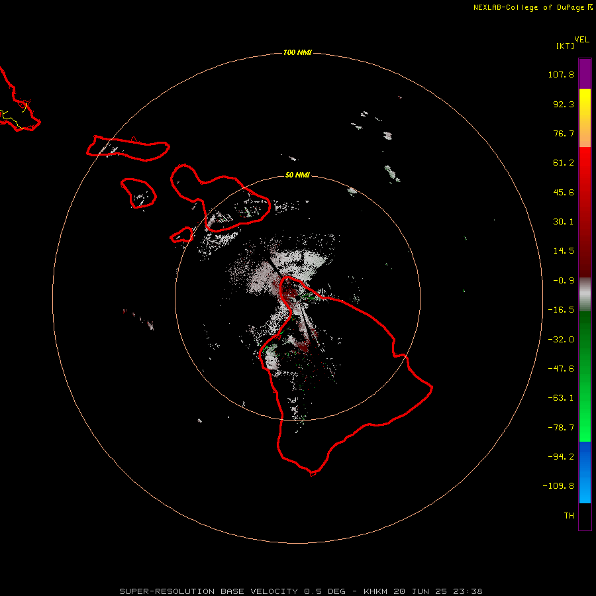Click the 14.5 velocity scale value
Viewport: 596px width, 596px height.
(x=564, y=251)
